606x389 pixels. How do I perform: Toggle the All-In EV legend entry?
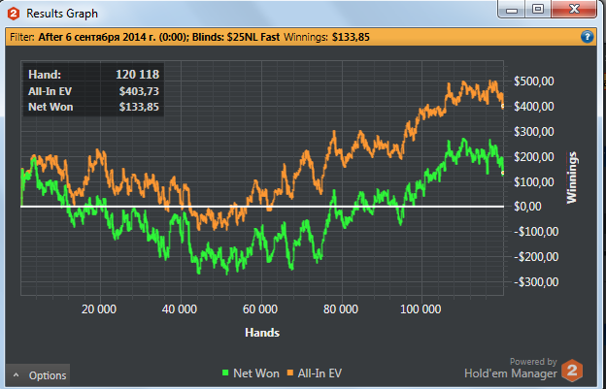coord(315,373)
